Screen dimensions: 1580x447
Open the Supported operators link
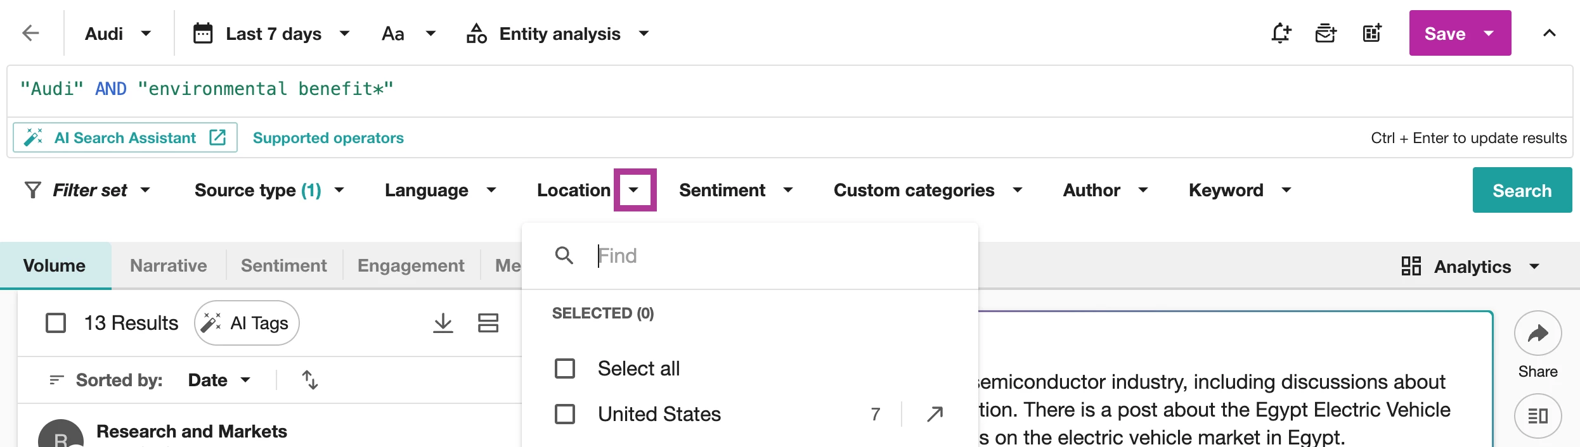pyautogui.click(x=328, y=138)
